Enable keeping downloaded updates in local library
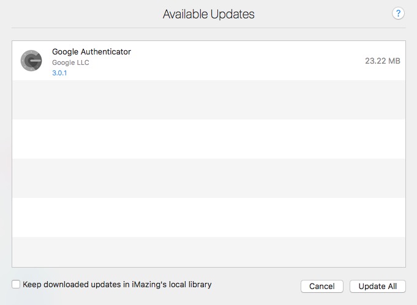This screenshot has width=417, height=305. (x=16, y=284)
